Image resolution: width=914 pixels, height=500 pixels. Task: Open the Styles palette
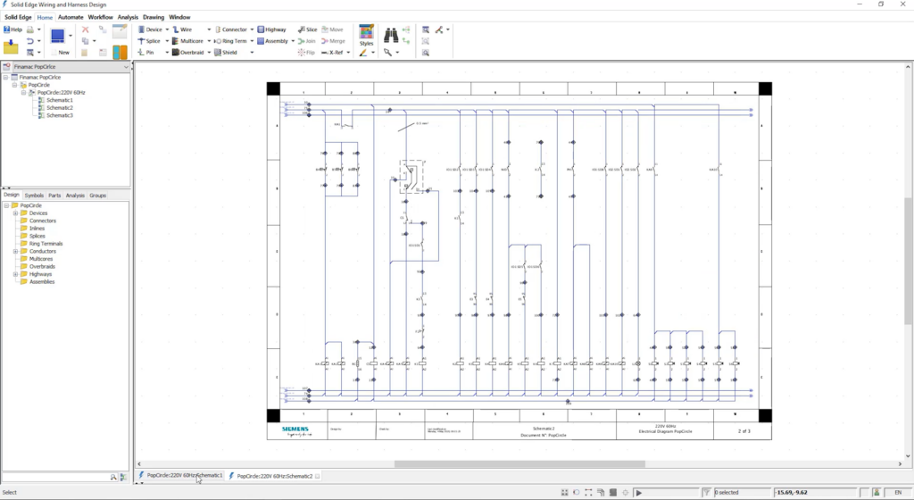tap(366, 35)
